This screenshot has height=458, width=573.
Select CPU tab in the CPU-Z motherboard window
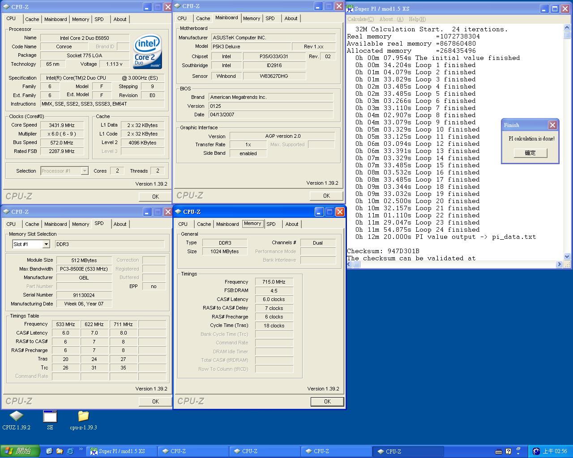182,18
